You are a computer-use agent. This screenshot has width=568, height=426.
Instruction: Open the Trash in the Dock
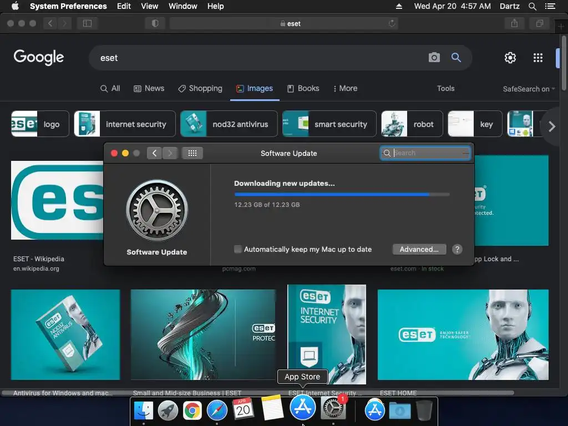pos(424,410)
